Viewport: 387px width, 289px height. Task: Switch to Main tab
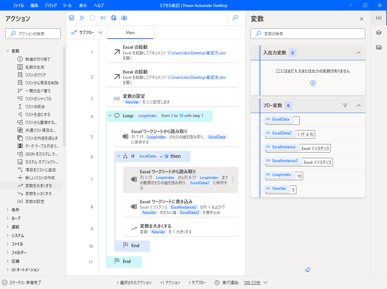[130, 33]
